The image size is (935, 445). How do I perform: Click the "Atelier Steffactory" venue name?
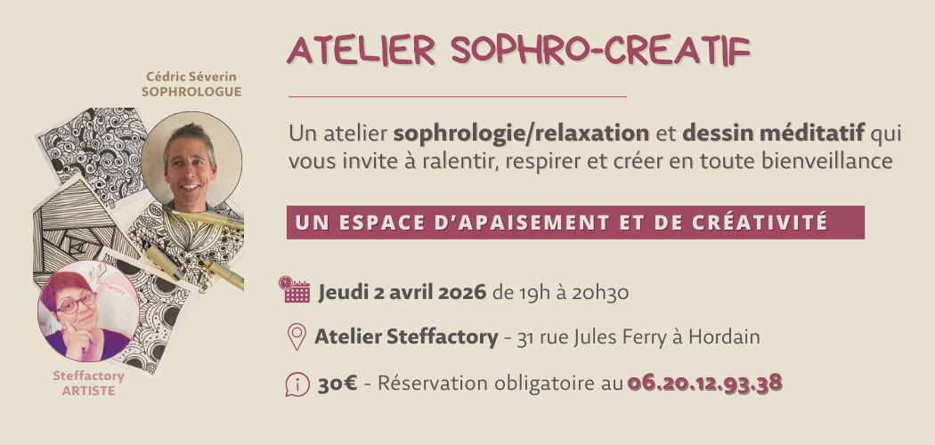click(x=406, y=337)
